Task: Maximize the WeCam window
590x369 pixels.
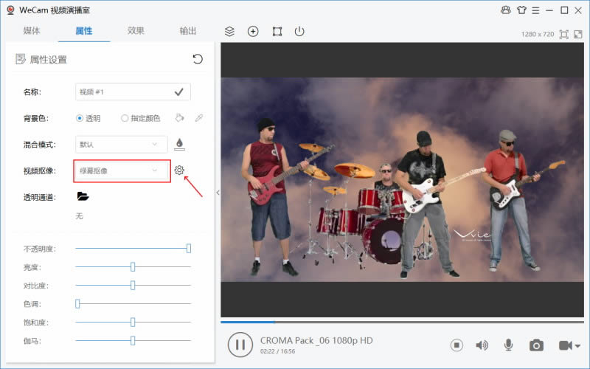Action: pos(564,10)
